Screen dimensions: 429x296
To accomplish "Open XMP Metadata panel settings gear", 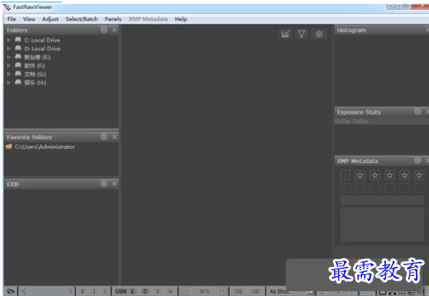I will [417, 161].
